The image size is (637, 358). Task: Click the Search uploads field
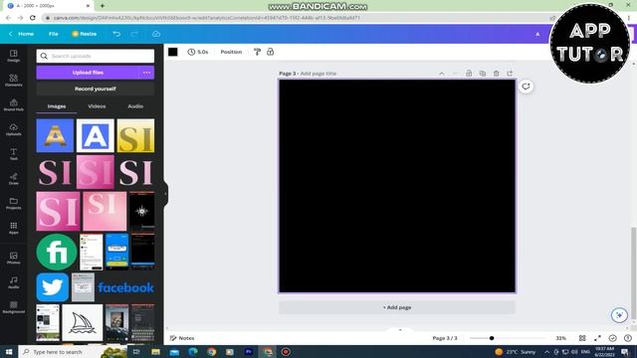(x=96, y=56)
